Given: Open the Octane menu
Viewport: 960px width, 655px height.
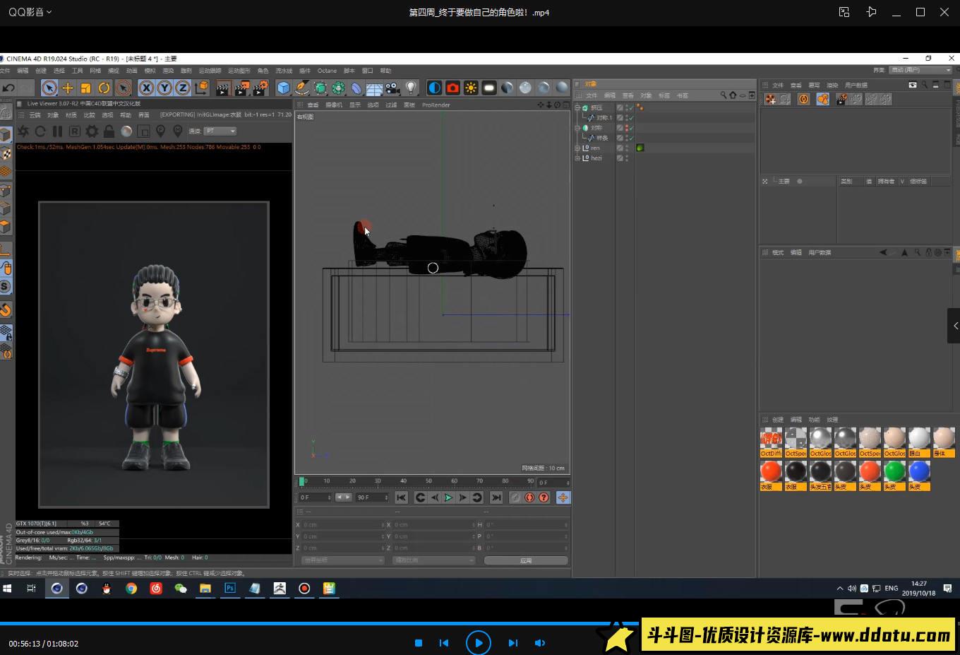Looking at the screenshot, I should point(327,71).
